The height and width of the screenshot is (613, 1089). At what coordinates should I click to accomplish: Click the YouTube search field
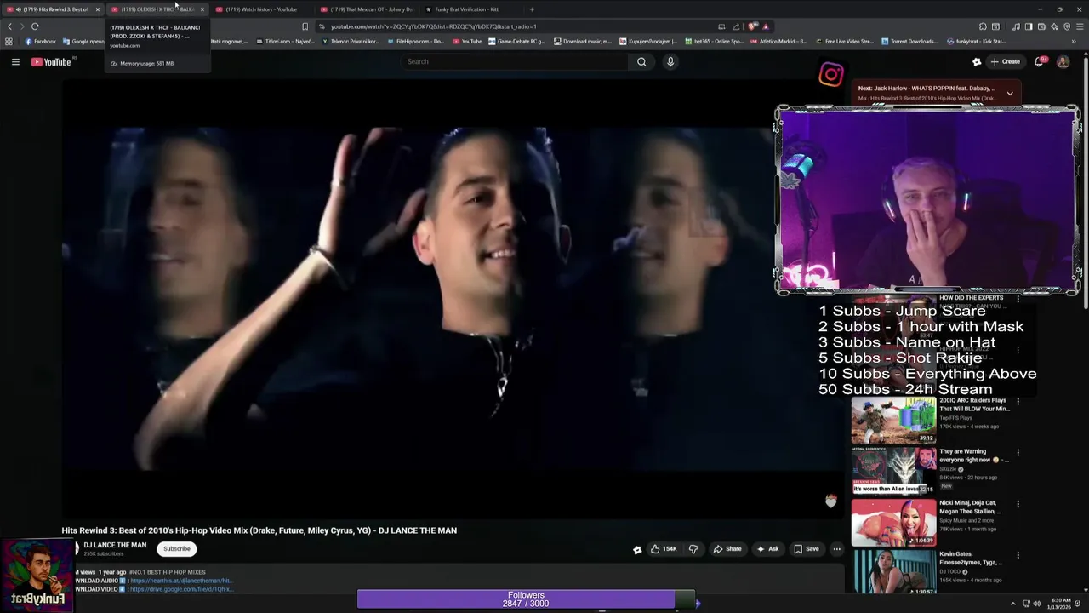(515, 61)
